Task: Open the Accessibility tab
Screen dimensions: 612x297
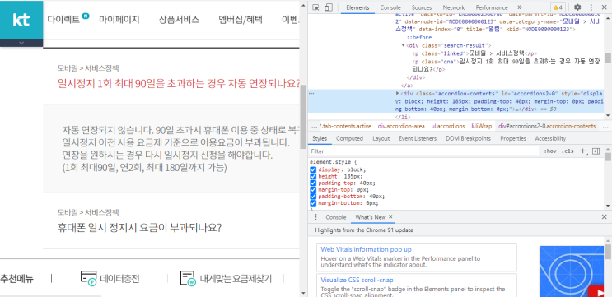Action: coord(550,138)
